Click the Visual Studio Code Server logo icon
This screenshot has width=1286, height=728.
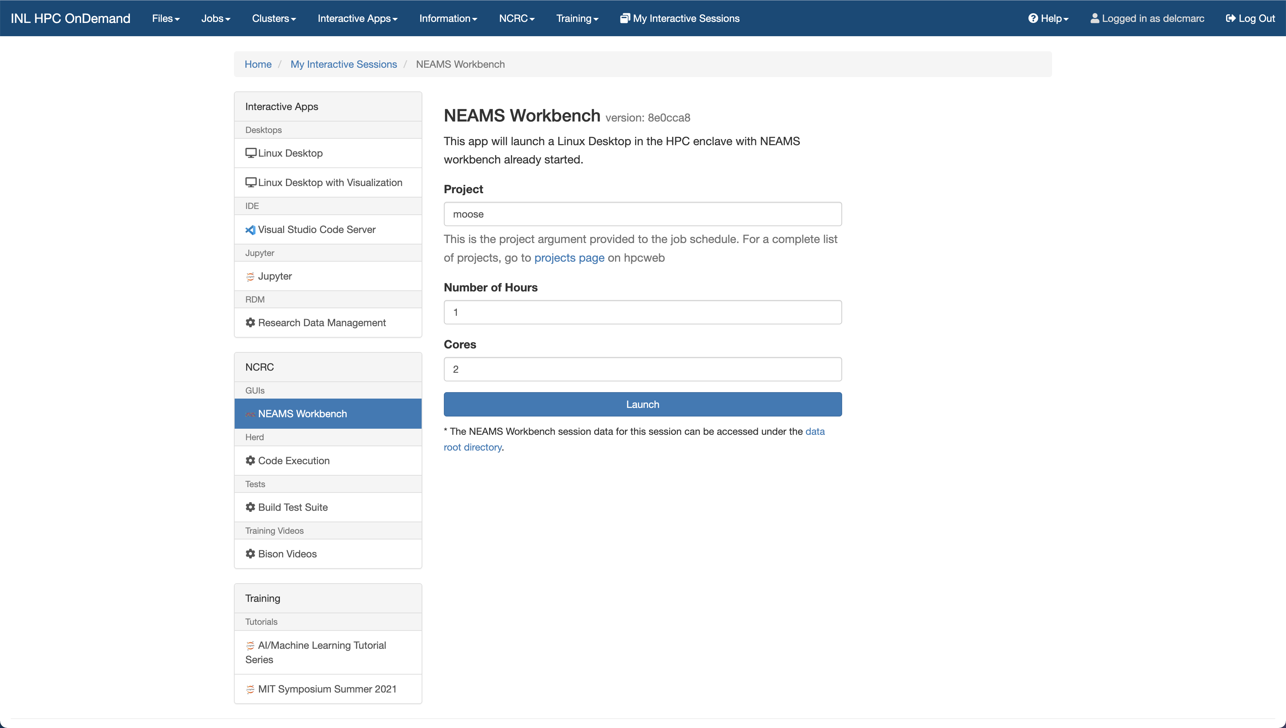(250, 230)
